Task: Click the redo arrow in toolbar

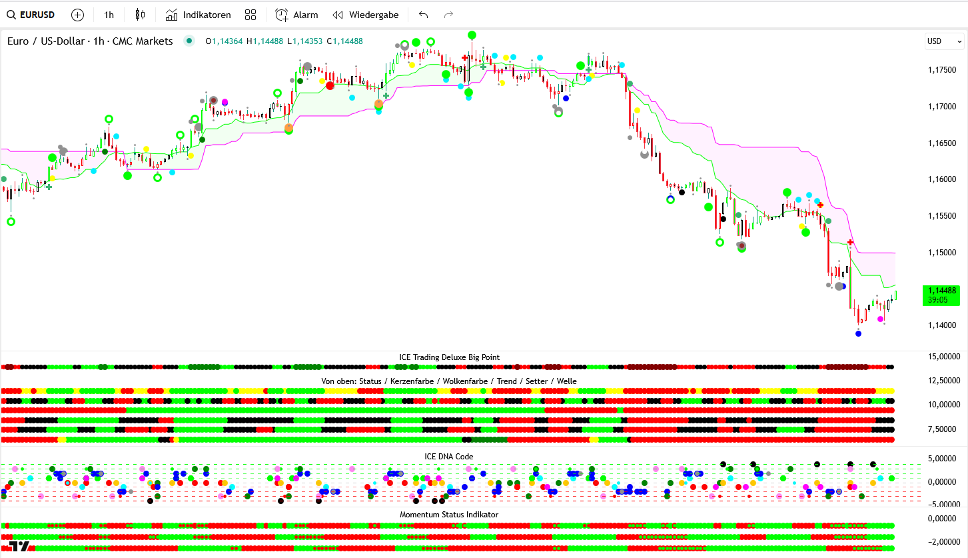Action: coord(448,15)
